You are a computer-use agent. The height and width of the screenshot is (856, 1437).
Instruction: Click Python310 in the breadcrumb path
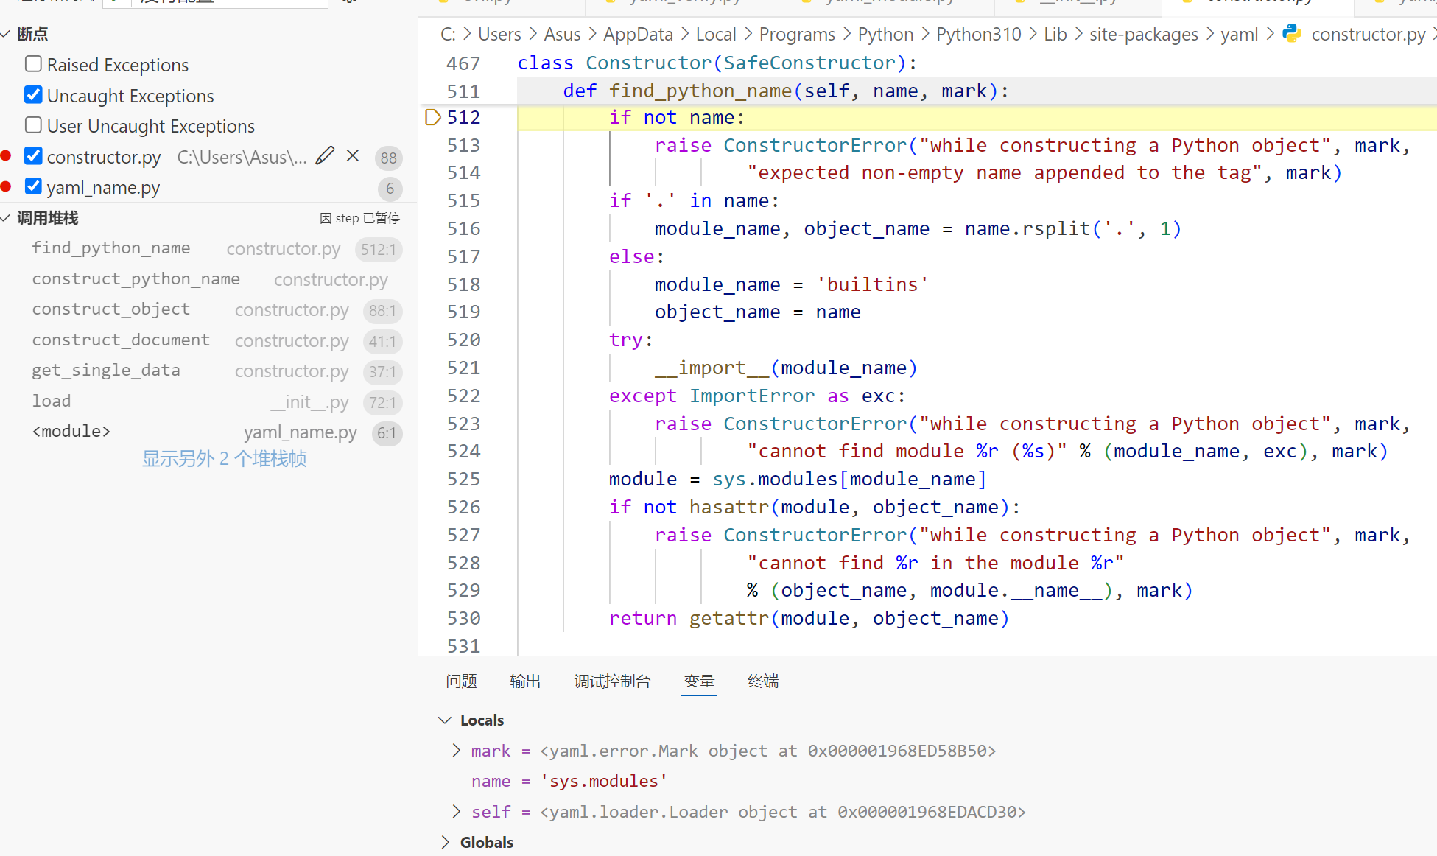pos(979,34)
